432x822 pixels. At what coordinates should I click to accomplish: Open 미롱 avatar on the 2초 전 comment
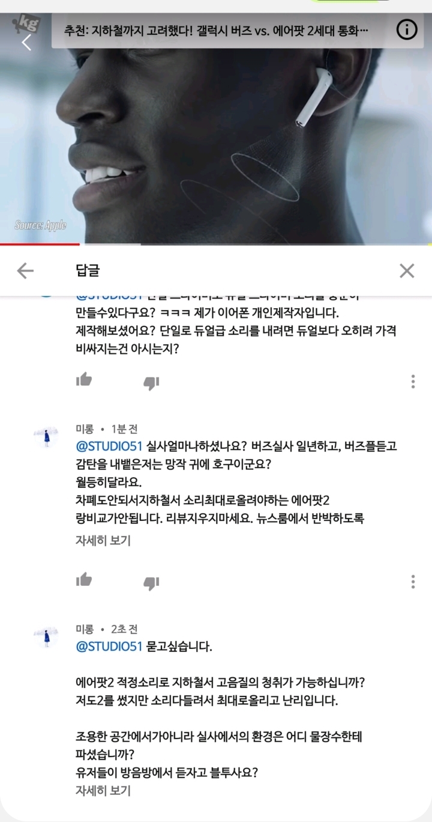46,637
